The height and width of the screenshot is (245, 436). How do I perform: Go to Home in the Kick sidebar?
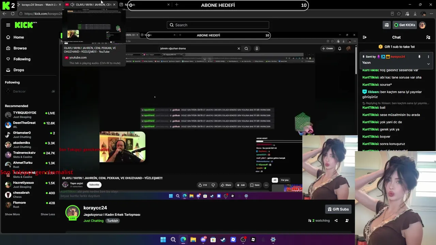click(x=19, y=37)
